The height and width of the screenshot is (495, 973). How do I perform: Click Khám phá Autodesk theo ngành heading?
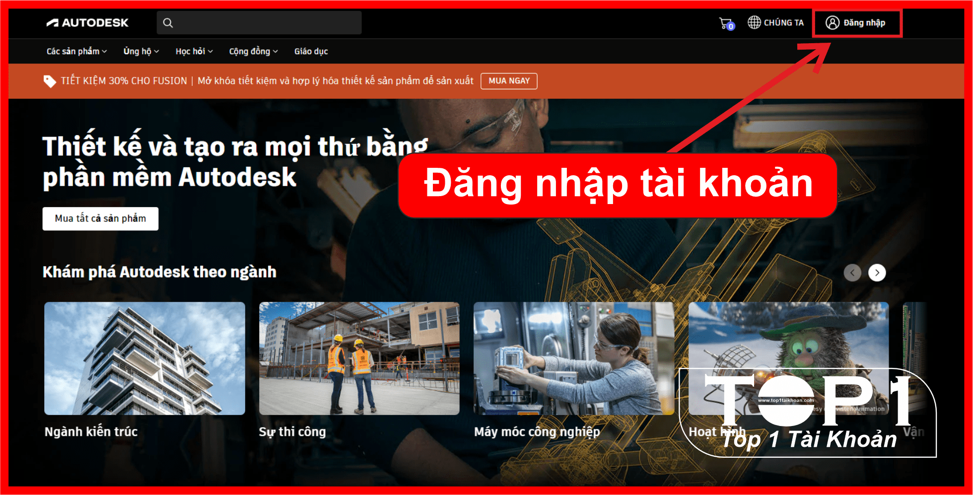pos(159,272)
